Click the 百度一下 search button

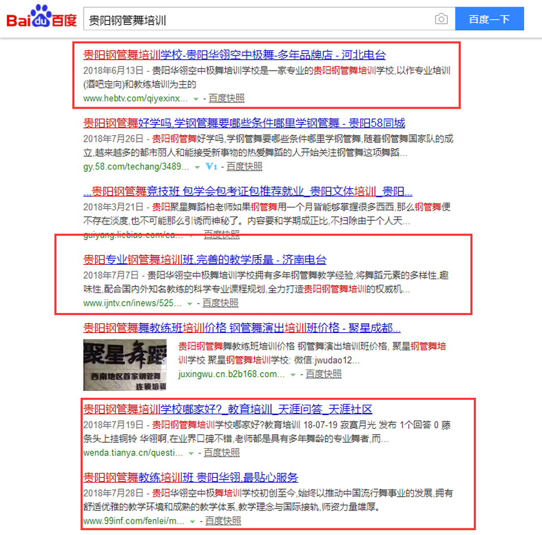point(489,19)
